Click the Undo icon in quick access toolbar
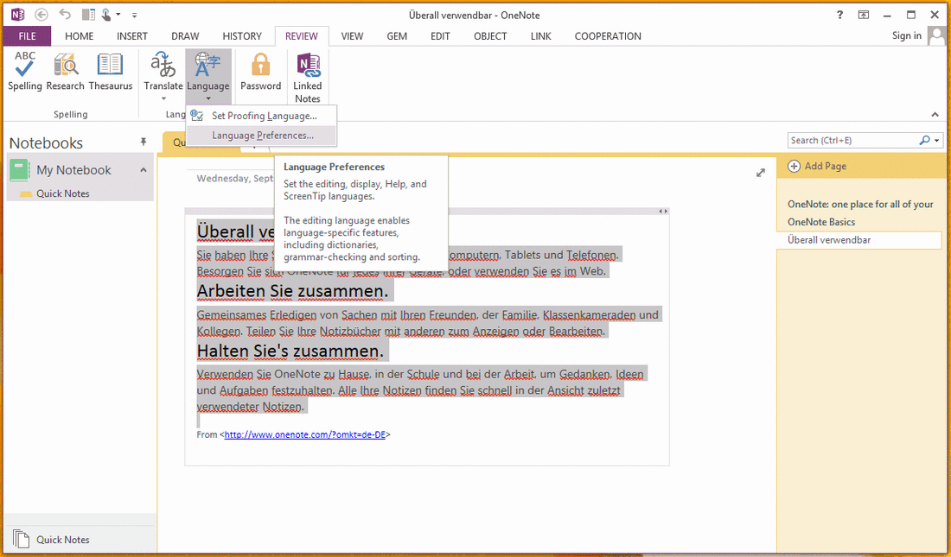The image size is (951, 557). [65, 15]
